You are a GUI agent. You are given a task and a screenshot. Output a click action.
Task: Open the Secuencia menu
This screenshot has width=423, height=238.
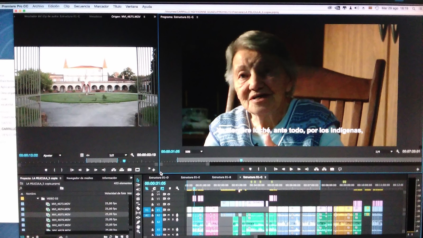pos(82,6)
